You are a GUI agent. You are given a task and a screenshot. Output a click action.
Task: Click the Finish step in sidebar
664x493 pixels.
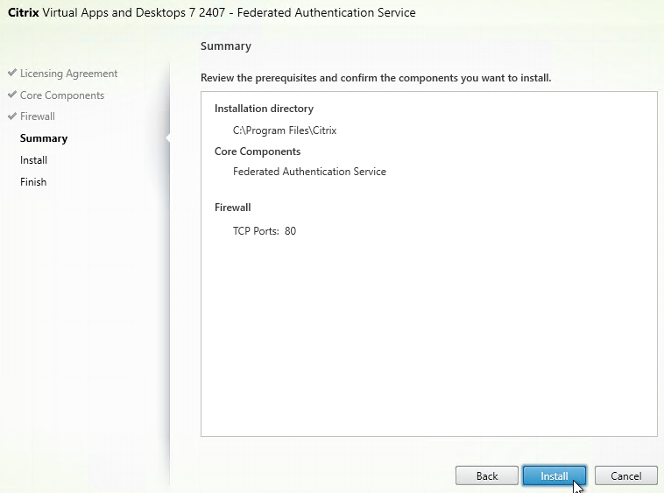coord(33,182)
